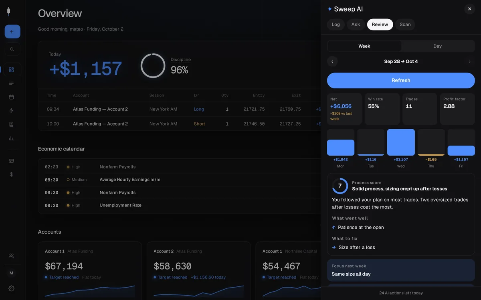
Task: Click the Discipline 96% ring
Action: tap(153, 66)
